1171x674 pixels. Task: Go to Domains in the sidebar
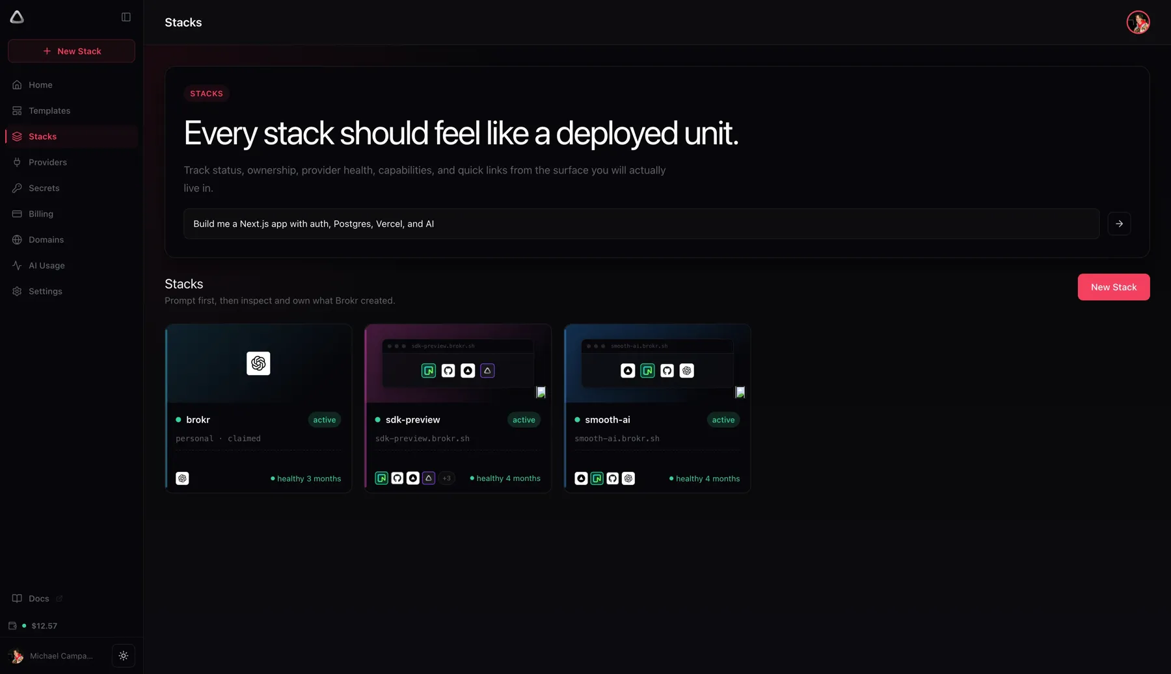[72, 240]
